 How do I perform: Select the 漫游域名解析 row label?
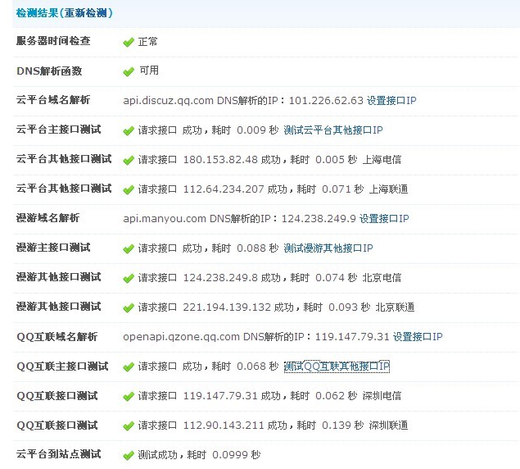[47, 218]
